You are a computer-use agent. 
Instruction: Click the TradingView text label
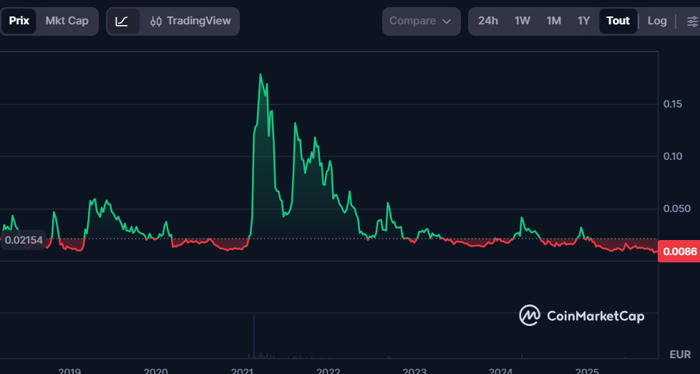pos(198,21)
